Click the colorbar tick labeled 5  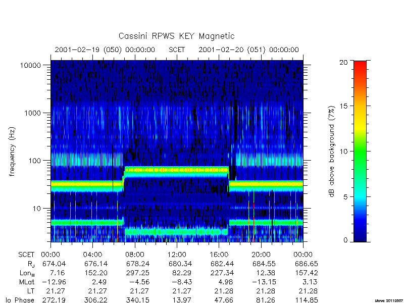pyautogui.click(x=345, y=196)
